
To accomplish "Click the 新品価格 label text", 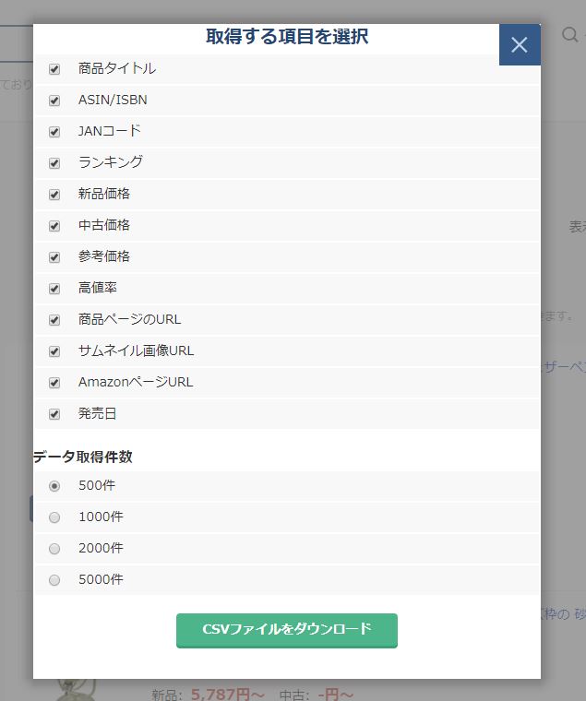I will (104, 194).
